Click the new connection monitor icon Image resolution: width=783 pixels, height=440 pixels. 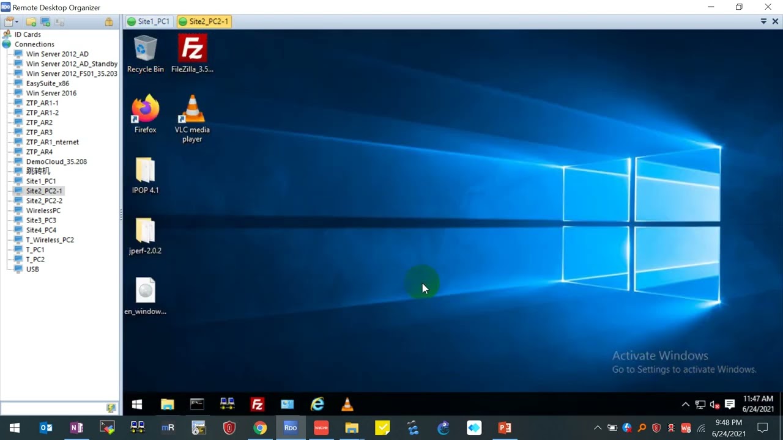[45, 21]
